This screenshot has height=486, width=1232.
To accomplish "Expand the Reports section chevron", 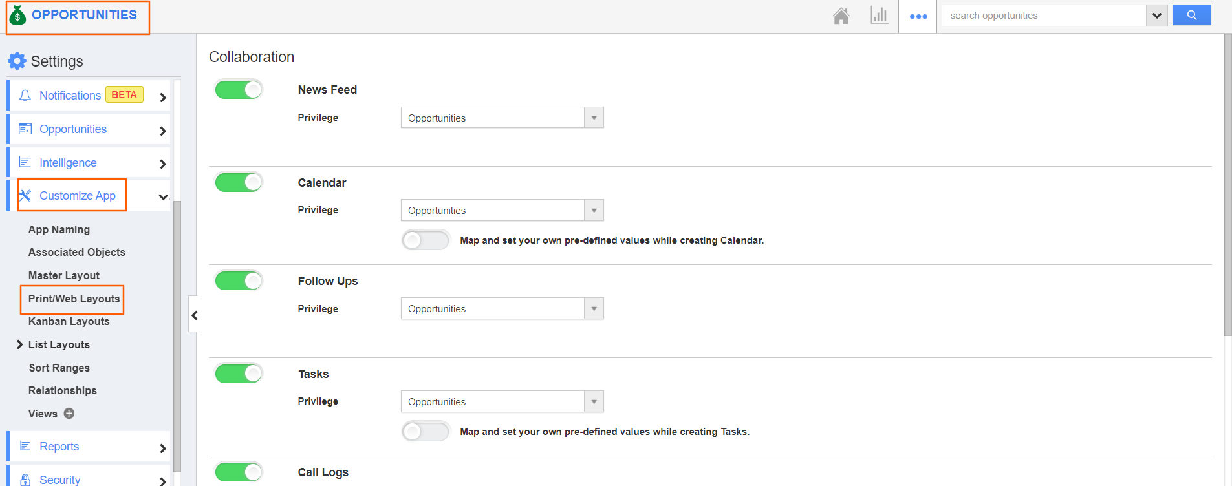I will pyautogui.click(x=163, y=449).
